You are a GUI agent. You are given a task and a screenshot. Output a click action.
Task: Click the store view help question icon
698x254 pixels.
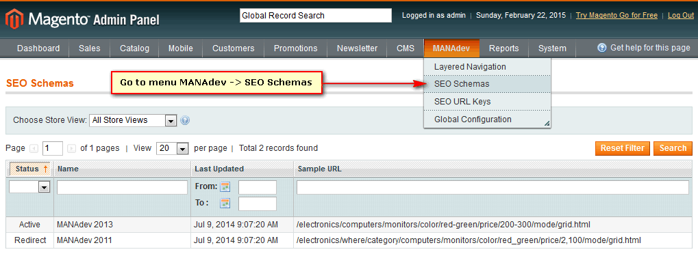coord(185,120)
